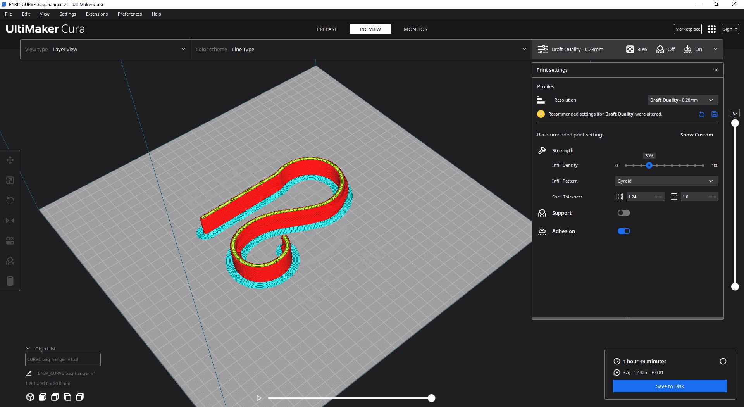Open the Extensions menu
This screenshot has height=407, width=744.
pyautogui.click(x=97, y=14)
